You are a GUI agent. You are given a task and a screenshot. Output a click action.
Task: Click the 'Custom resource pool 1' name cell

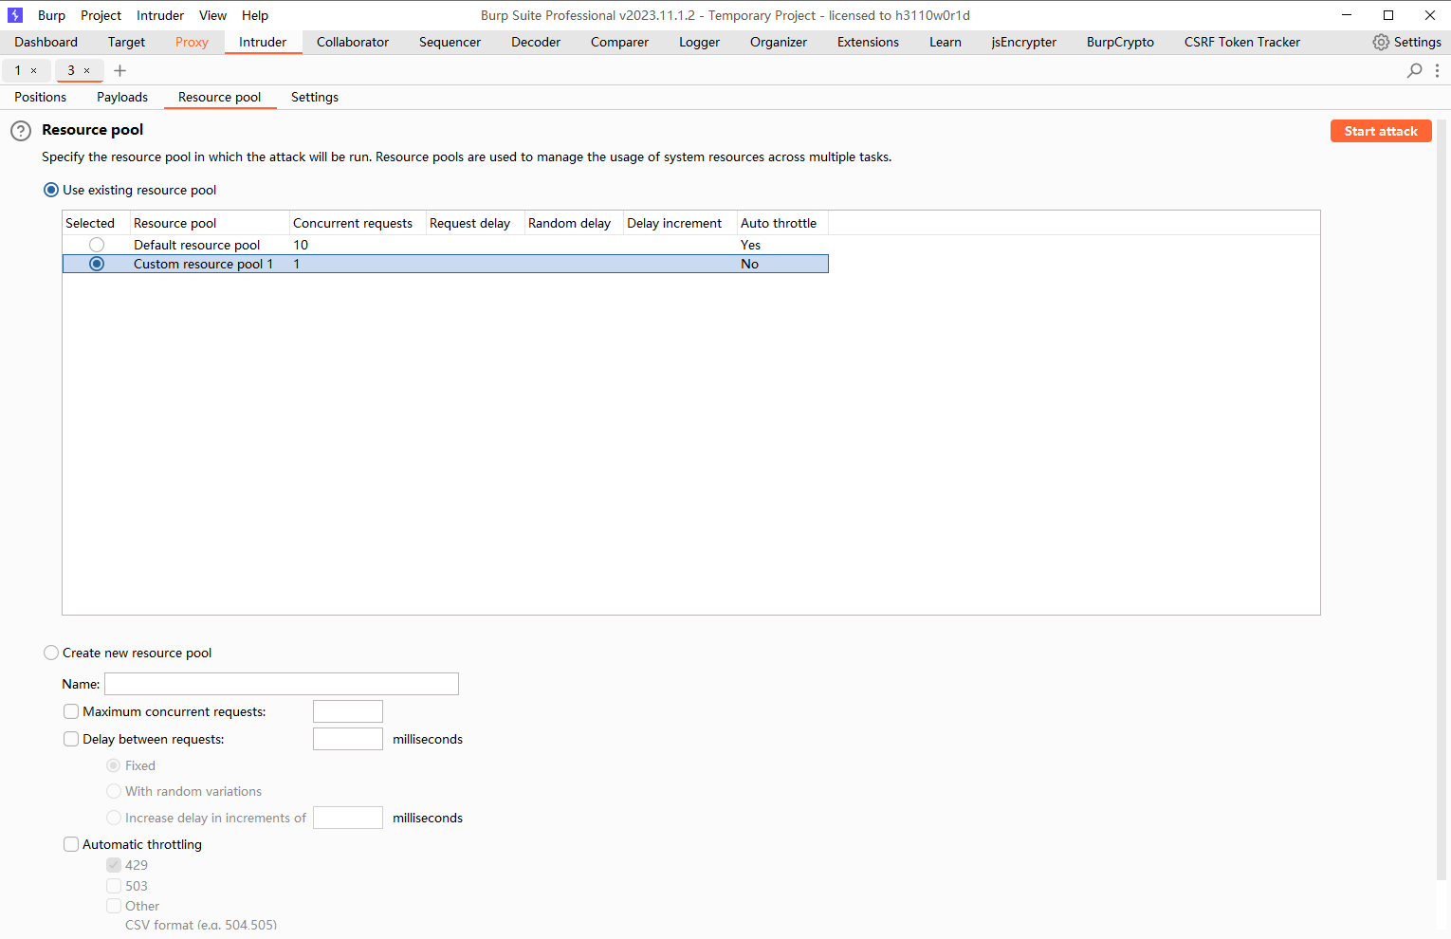click(x=210, y=264)
